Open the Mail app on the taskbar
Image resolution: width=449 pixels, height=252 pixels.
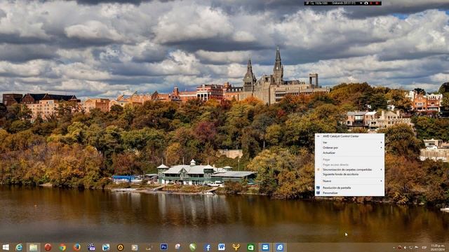(x=265, y=247)
